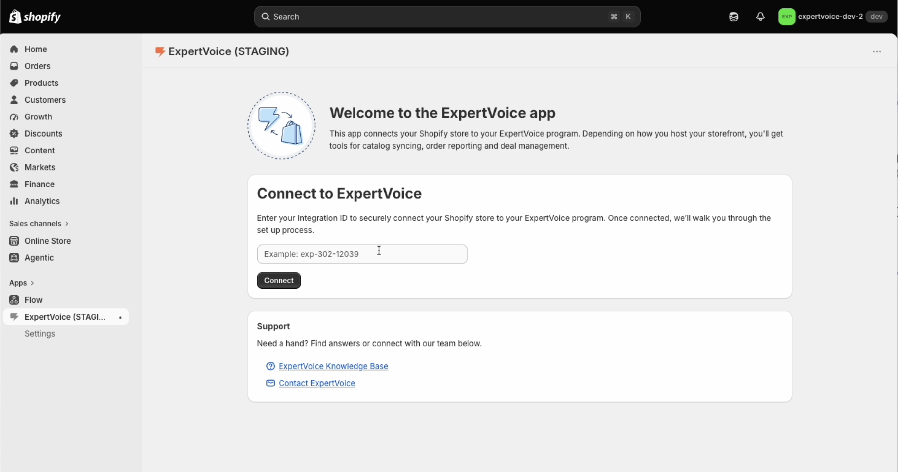Click the Flow app icon
This screenshot has height=472, width=898.
pyautogui.click(x=14, y=300)
